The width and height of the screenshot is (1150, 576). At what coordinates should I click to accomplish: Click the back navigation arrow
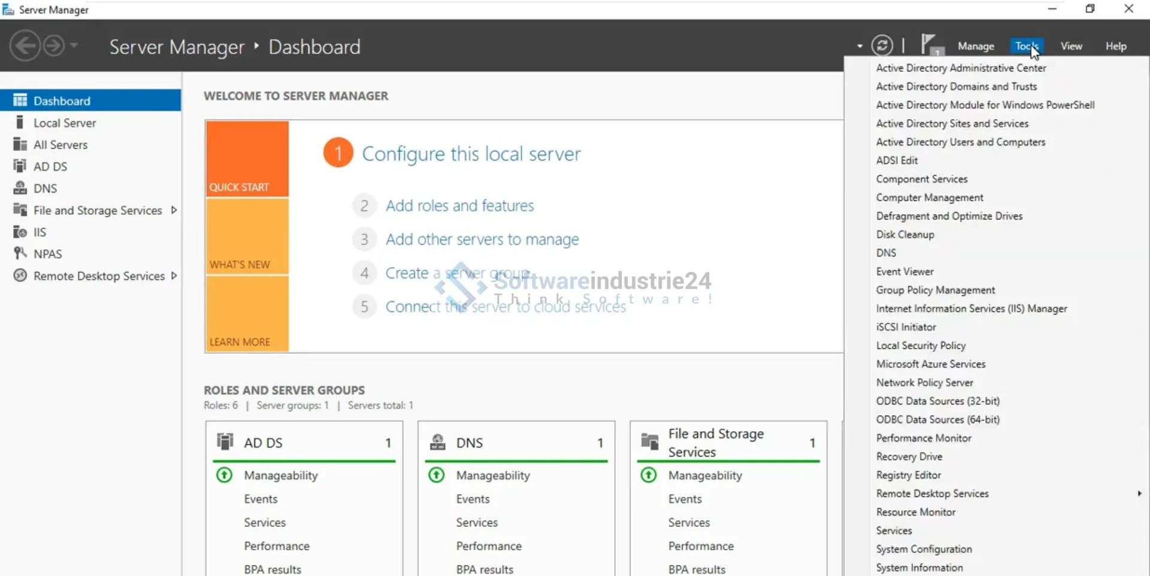[x=25, y=46]
